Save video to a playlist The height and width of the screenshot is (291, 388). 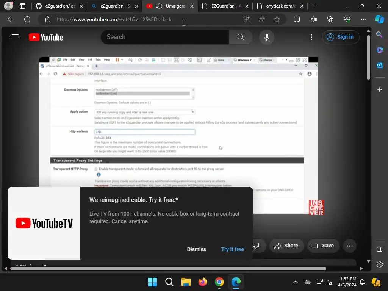323,246
